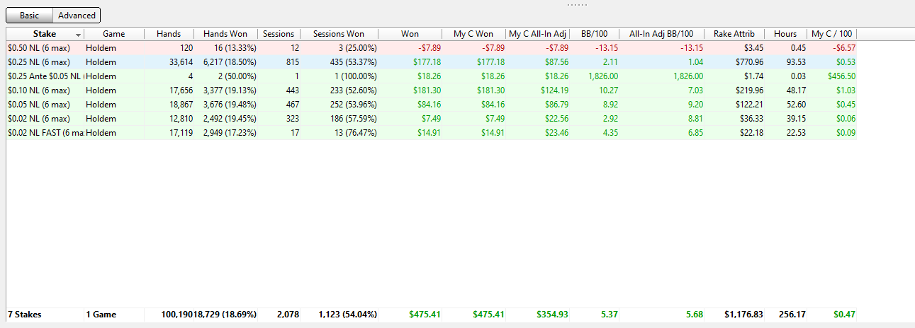Screen dimensions: 915x328
Task: Click the 33,614 hands cell
Action: (x=169, y=62)
